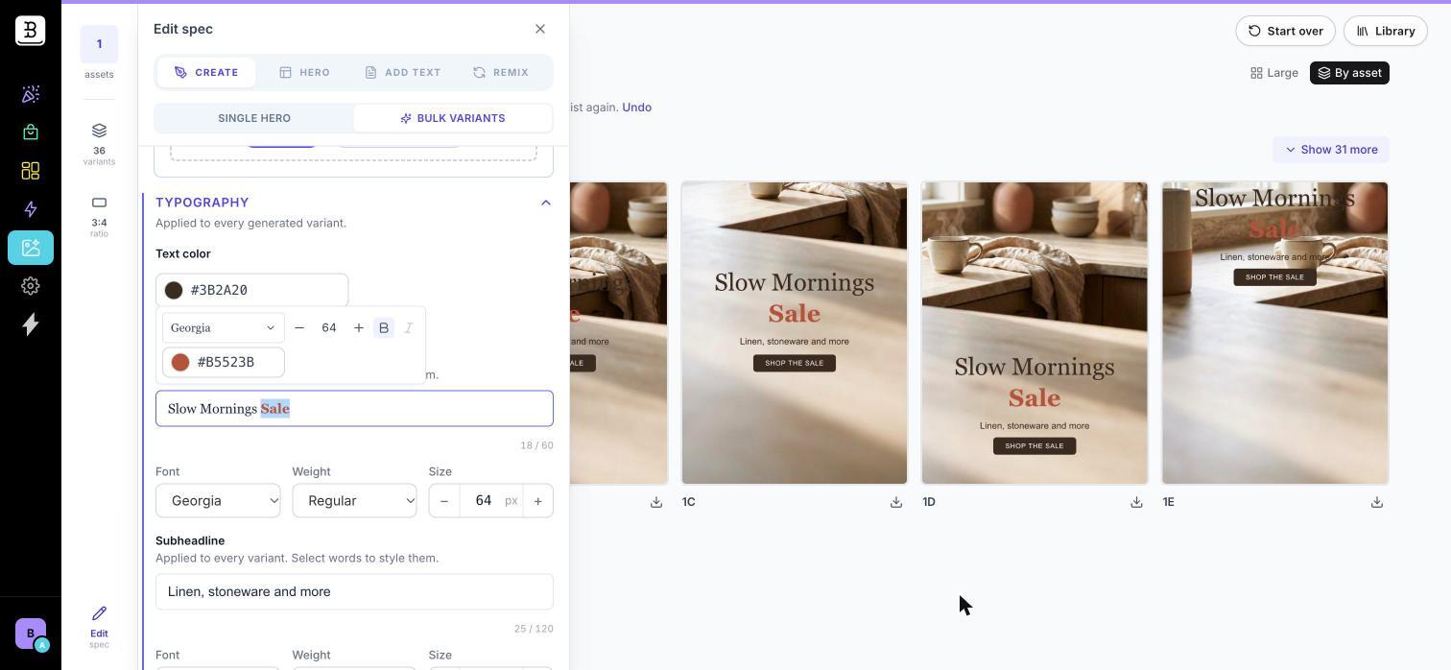Select the active image generator sidebar icon
Image resolution: width=1451 pixels, height=670 pixels.
tap(31, 248)
